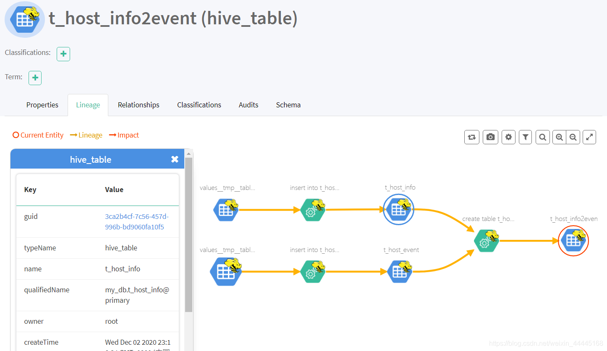Click the owner value root
This screenshot has height=351, width=607.
(x=111, y=321)
